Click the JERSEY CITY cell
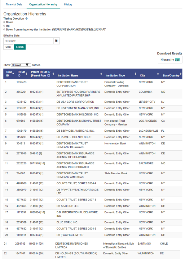 [x=147, y=102]
